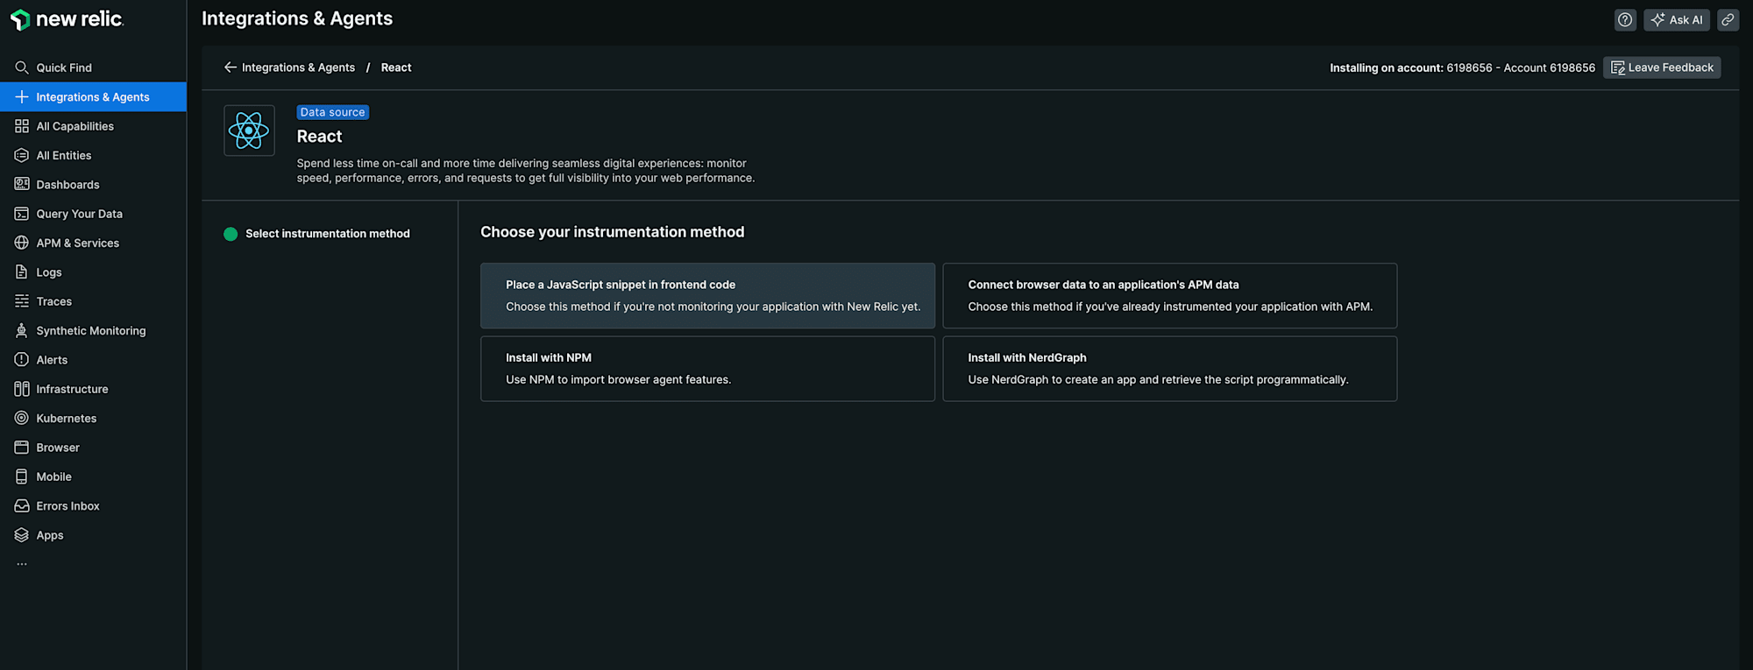Open Mobile label in sidebar
This screenshot has width=1753, height=670.
click(x=54, y=476)
